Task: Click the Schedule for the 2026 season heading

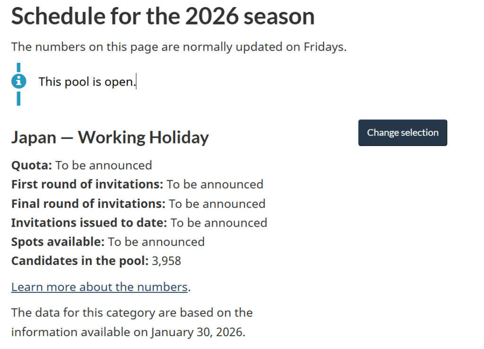Action: coord(163,17)
